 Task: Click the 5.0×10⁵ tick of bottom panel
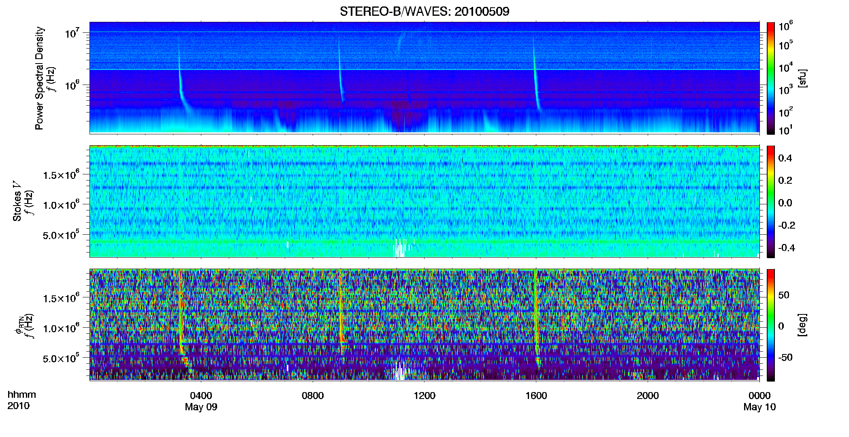[61, 358]
